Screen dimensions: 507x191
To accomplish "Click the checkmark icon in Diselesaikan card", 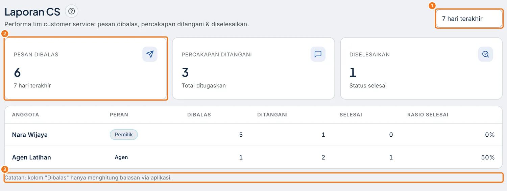I will tap(485, 54).
